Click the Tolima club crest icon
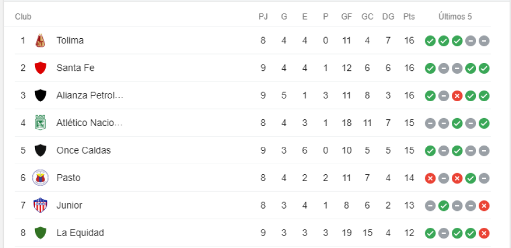Screen dimensions: 511x248 tap(40, 40)
